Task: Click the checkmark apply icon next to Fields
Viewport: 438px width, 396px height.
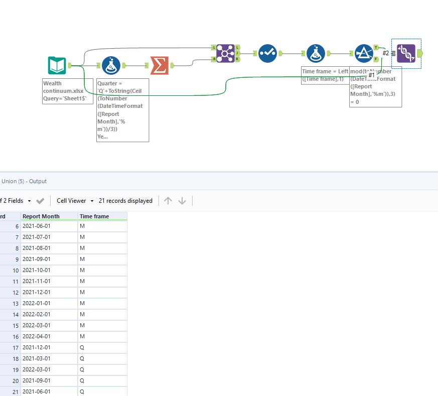Action: pyautogui.click(x=40, y=201)
